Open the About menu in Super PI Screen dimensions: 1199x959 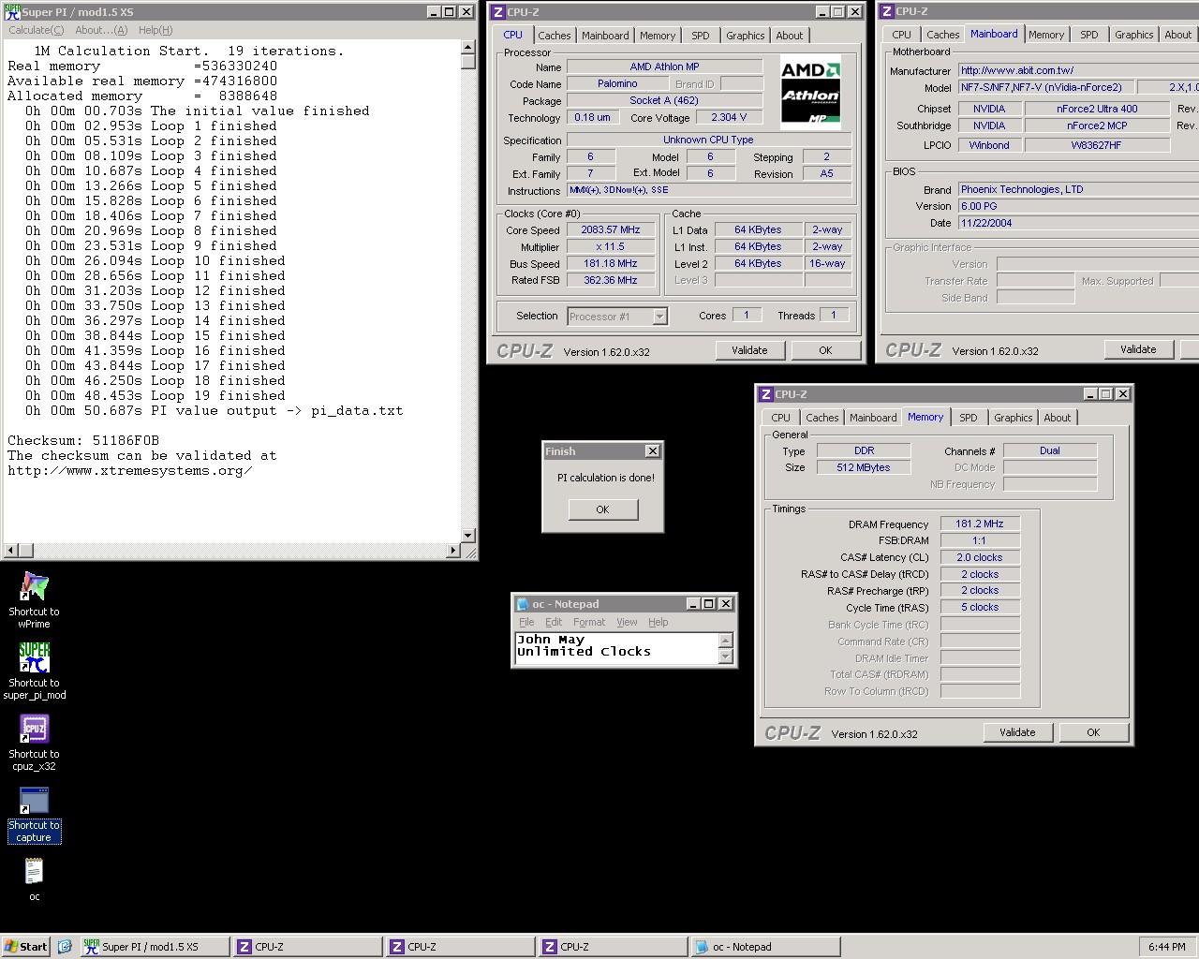[101, 30]
